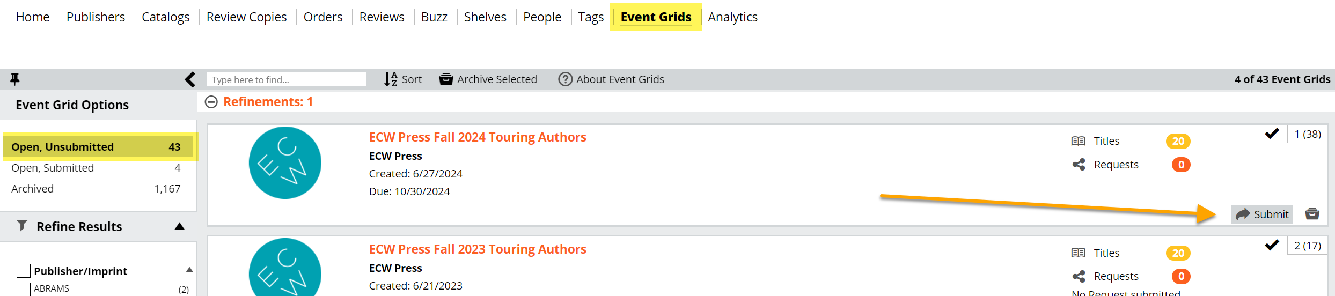The height and width of the screenshot is (296, 1335).
Task: Click the Titles book icon for Fall 2024
Action: coord(1079,141)
